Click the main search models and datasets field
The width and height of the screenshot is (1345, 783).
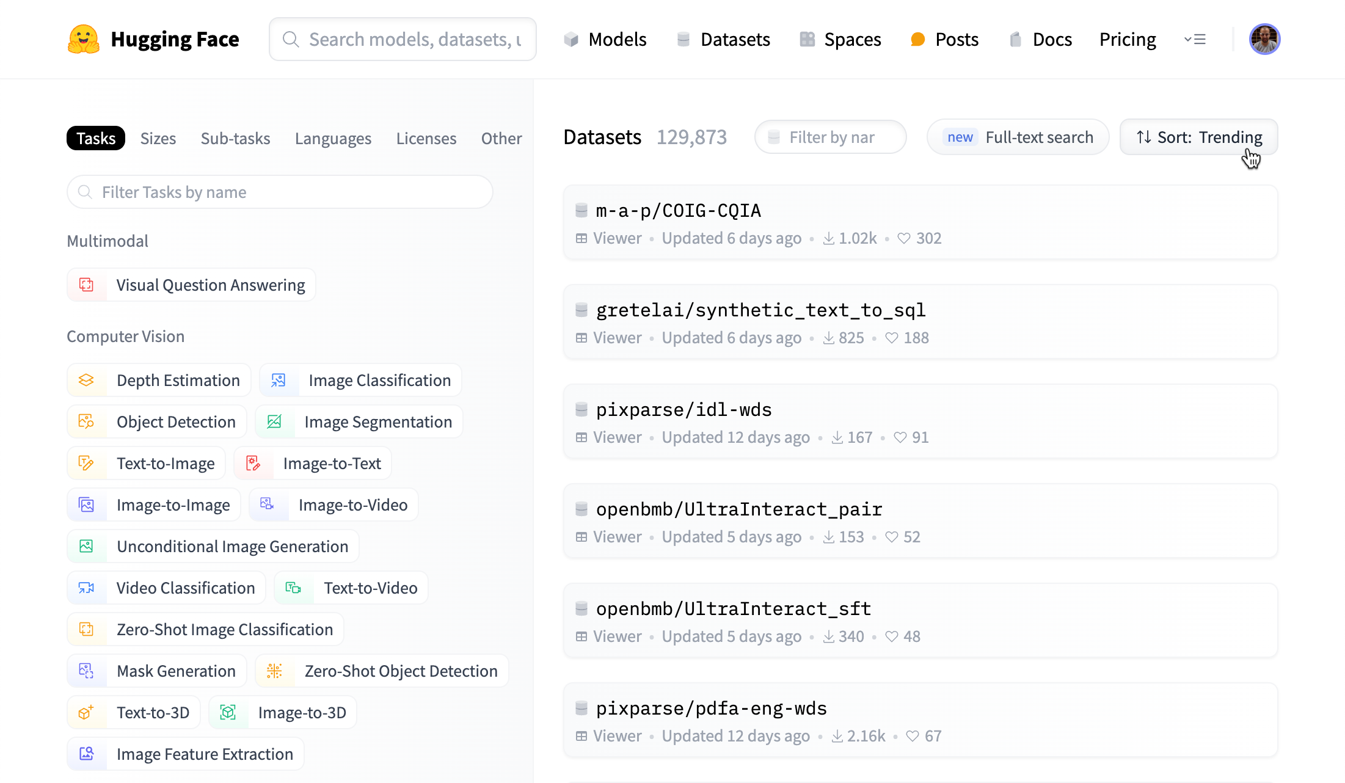tap(403, 39)
